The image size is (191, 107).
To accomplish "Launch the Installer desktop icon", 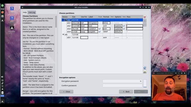I will click(x=12, y=29).
